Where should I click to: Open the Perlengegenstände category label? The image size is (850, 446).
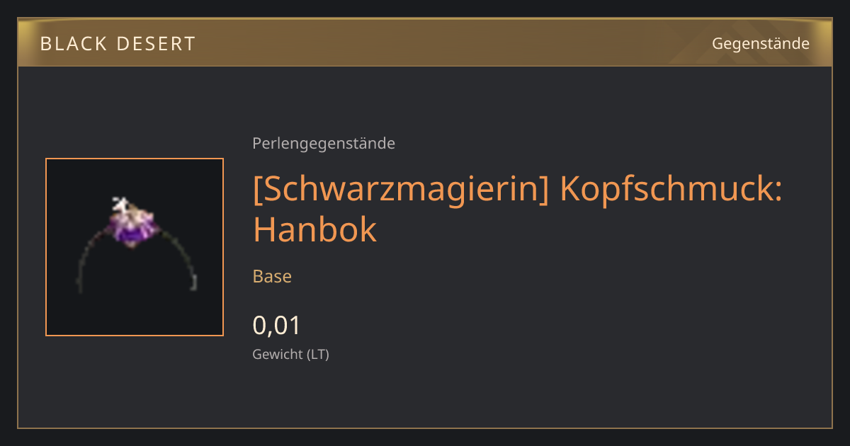point(324,144)
